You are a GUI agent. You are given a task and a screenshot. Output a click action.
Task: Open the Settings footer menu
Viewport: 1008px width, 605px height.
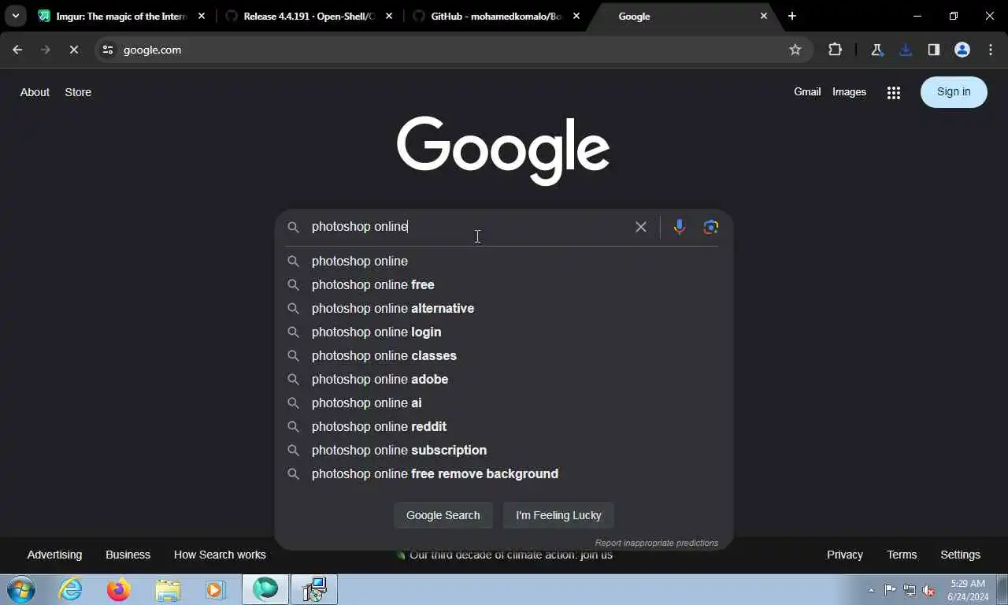pos(960,555)
